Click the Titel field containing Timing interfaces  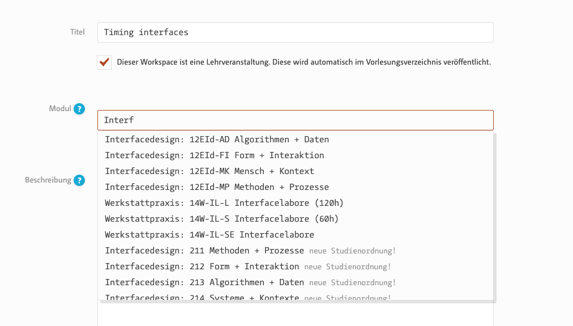(295, 32)
